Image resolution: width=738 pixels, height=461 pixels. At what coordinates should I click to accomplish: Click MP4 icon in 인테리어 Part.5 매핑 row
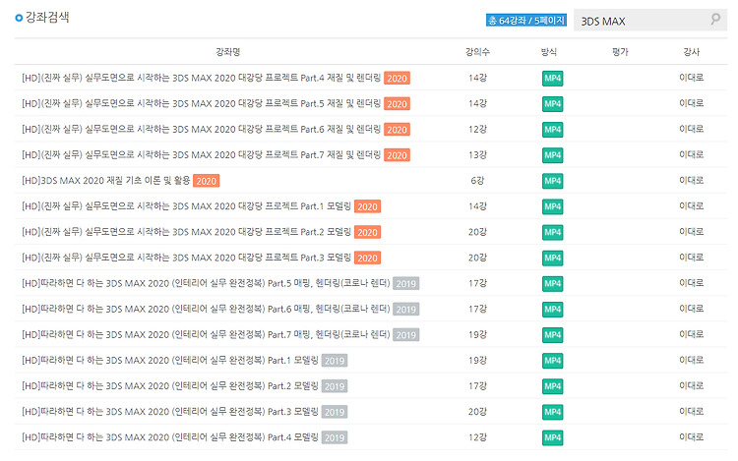(553, 283)
